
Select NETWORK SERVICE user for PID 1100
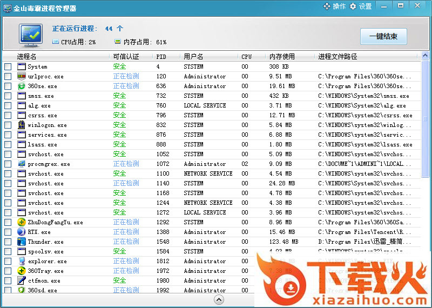208,173
